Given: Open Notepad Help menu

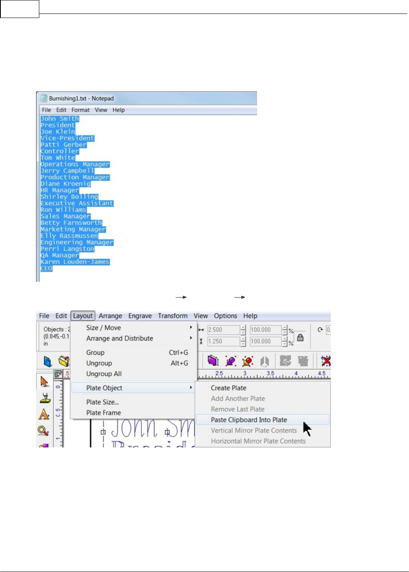Looking at the screenshot, I should click(x=119, y=110).
